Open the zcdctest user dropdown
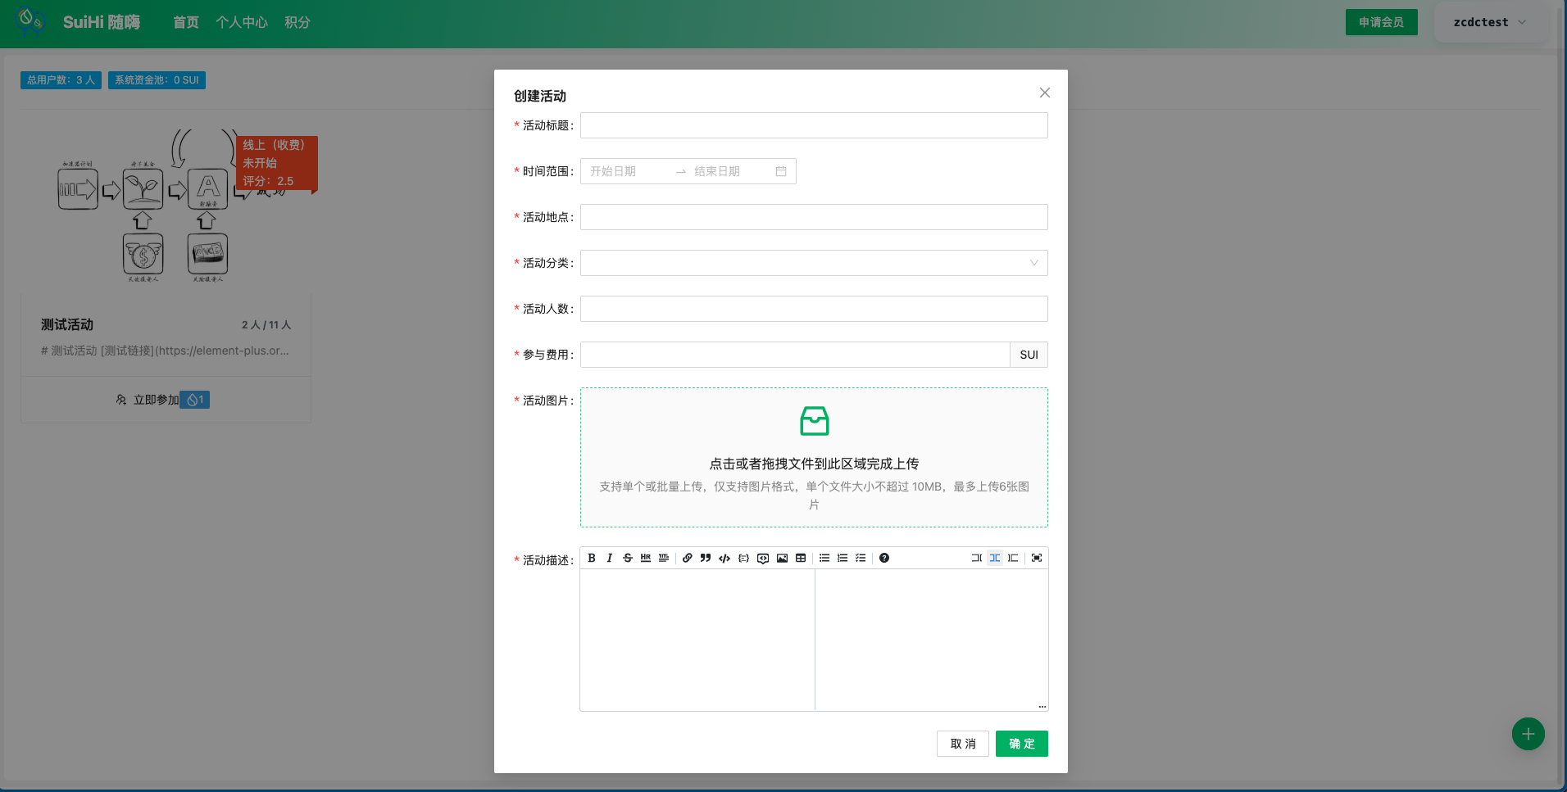 coord(1490,22)
